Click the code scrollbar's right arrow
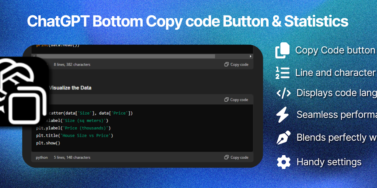The width and height of the screenshot is (377, 188). point(251,56)
